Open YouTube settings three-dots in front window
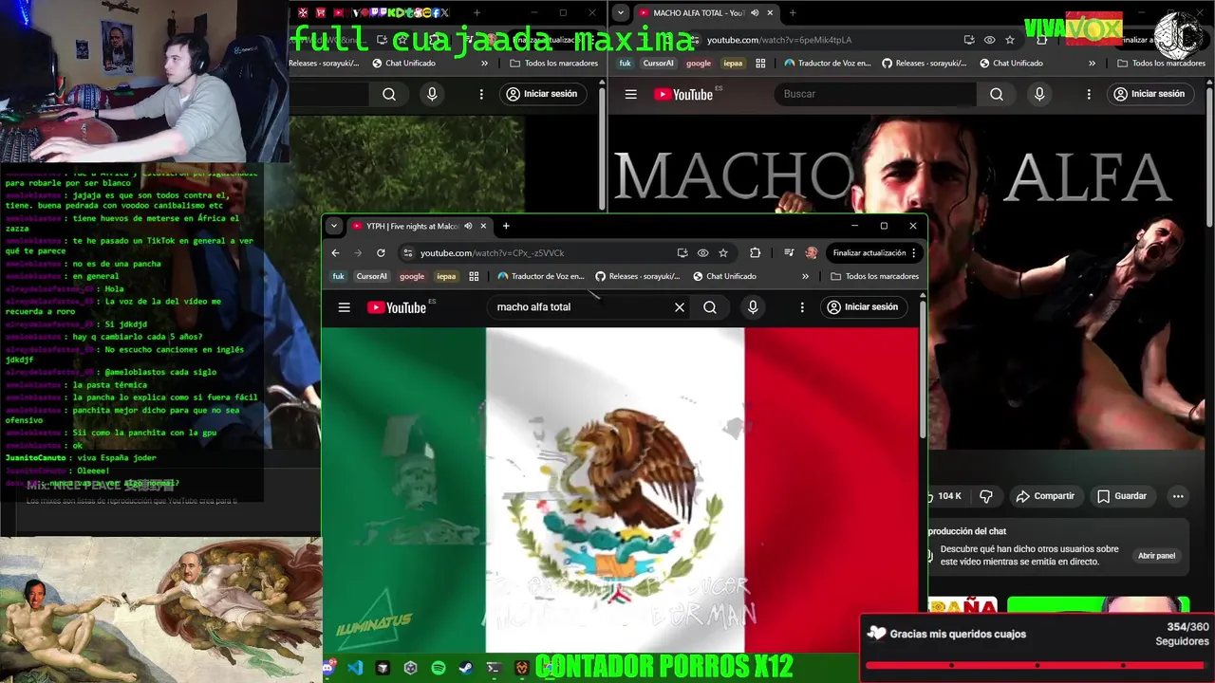Viewport: 1215px width, 683px height. (802, 307)
